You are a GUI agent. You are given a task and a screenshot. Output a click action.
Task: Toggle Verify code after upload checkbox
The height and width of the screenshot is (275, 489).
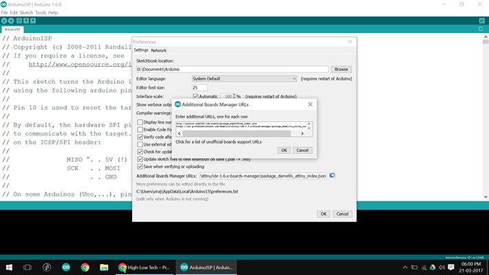[x=140, y=137]
